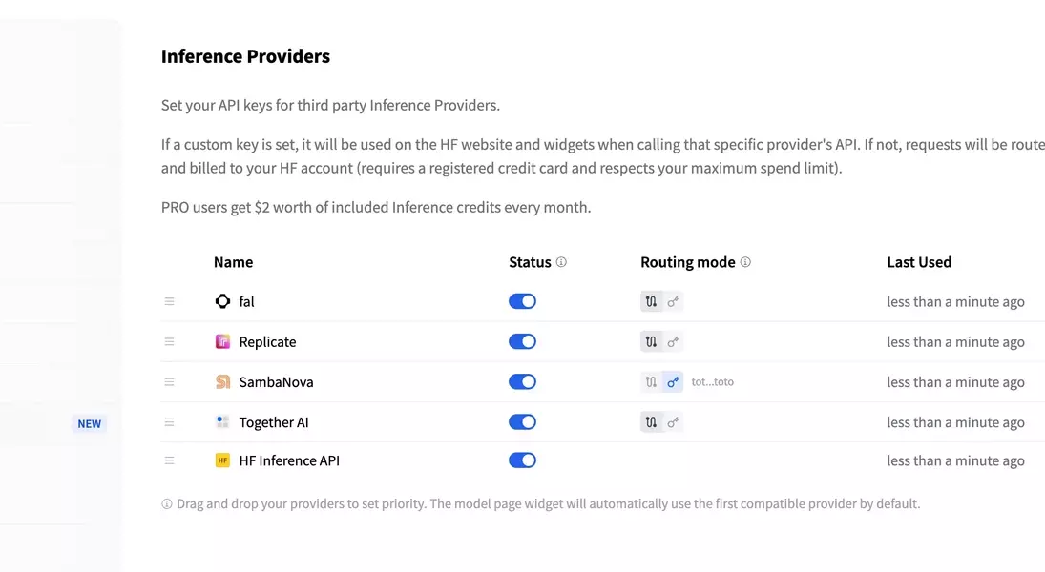The width and height of the screenshot is (1045, 572).
Task: Click the SambaNova provider logo icon
Action: point(222,381)
